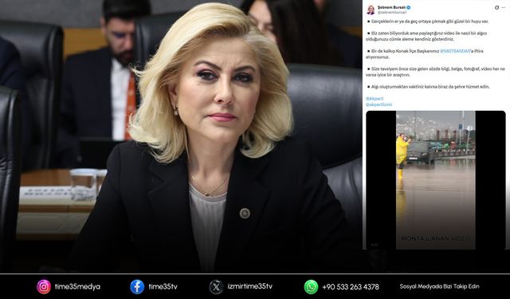Viewport: 510px width, 299px height.
Task: Open the @akpartiizmir mention link
Action: (x=379, y=104)
